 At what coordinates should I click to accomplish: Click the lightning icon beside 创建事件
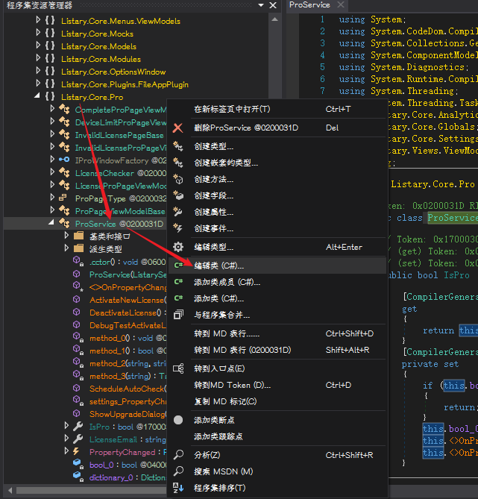pyautogui.click(x=178, y=228)
